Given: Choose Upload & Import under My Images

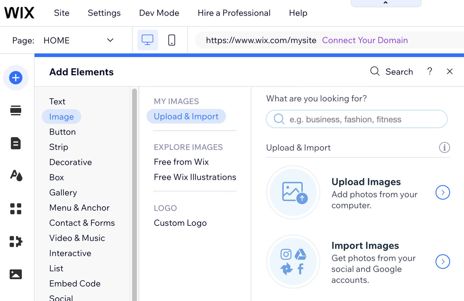Looking at the screenshot, I should 186,116.
